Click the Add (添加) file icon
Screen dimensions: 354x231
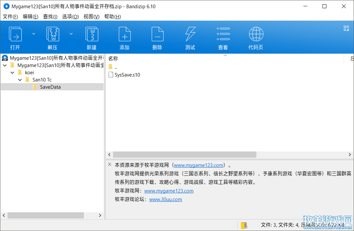125,34
